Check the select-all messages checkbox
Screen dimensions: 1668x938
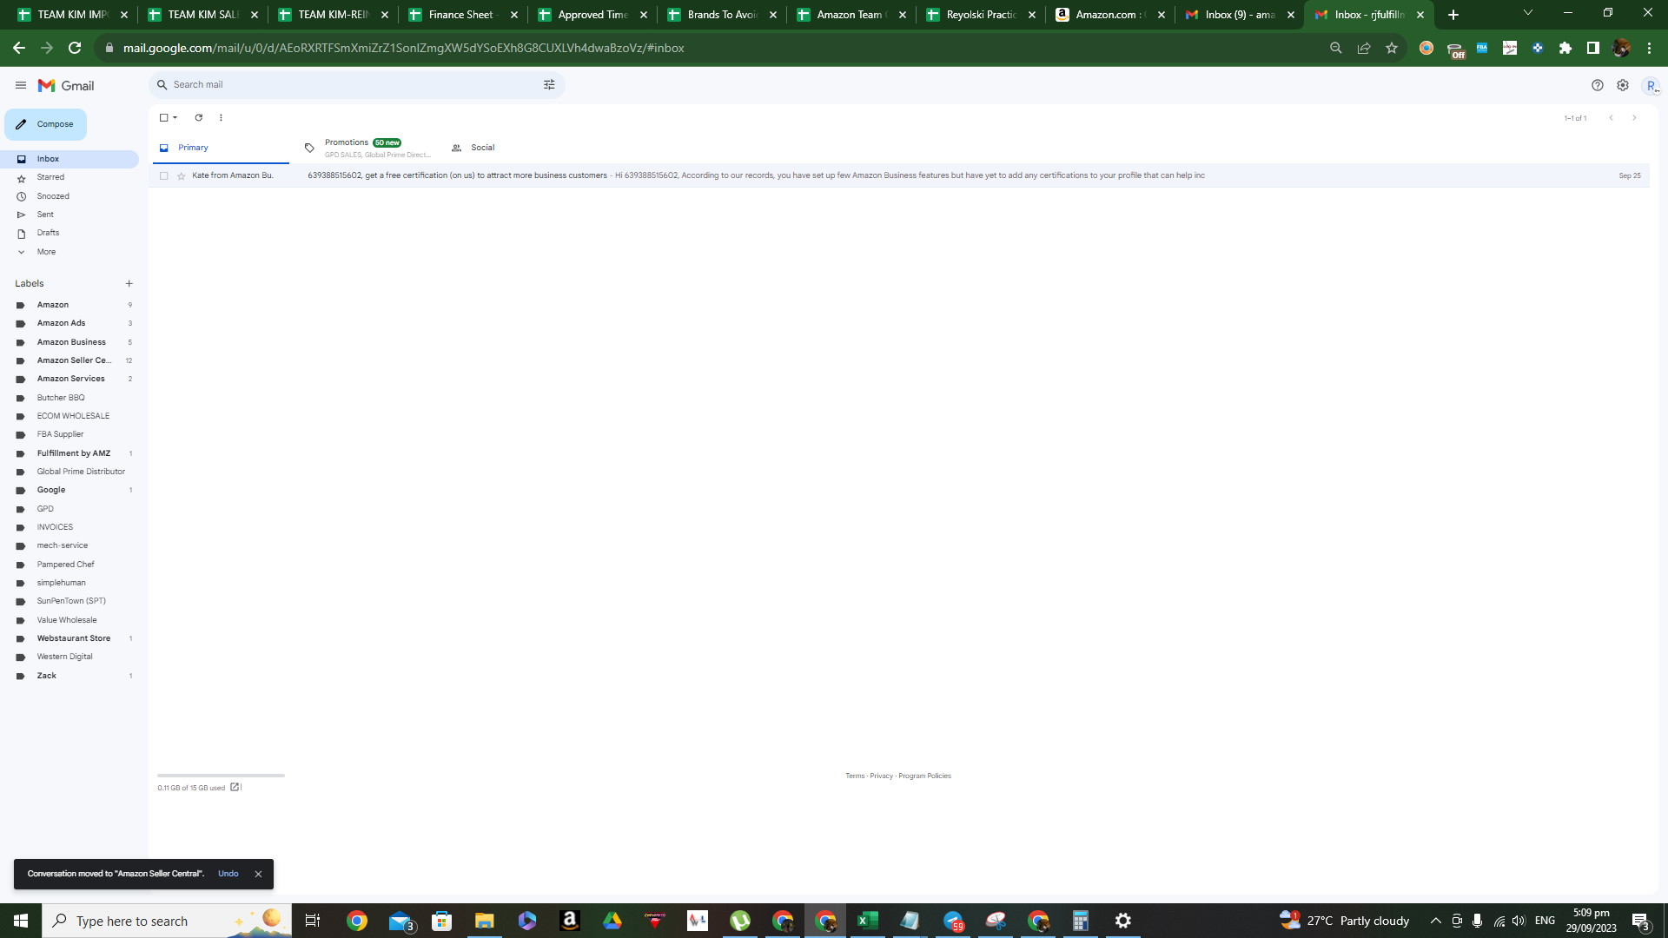[x=163, y=117]
